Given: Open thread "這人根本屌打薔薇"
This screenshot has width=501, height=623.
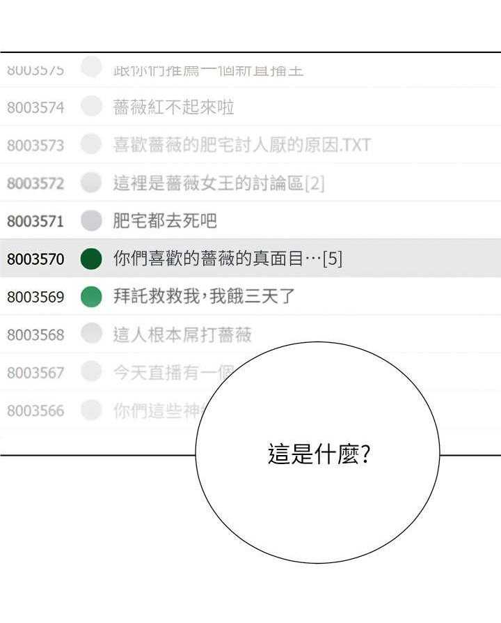Looking at the screenshot, I should tap(182, 334).
